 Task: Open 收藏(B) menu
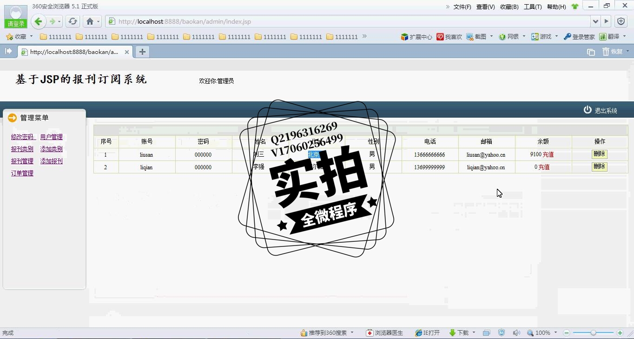click(509, 7)
